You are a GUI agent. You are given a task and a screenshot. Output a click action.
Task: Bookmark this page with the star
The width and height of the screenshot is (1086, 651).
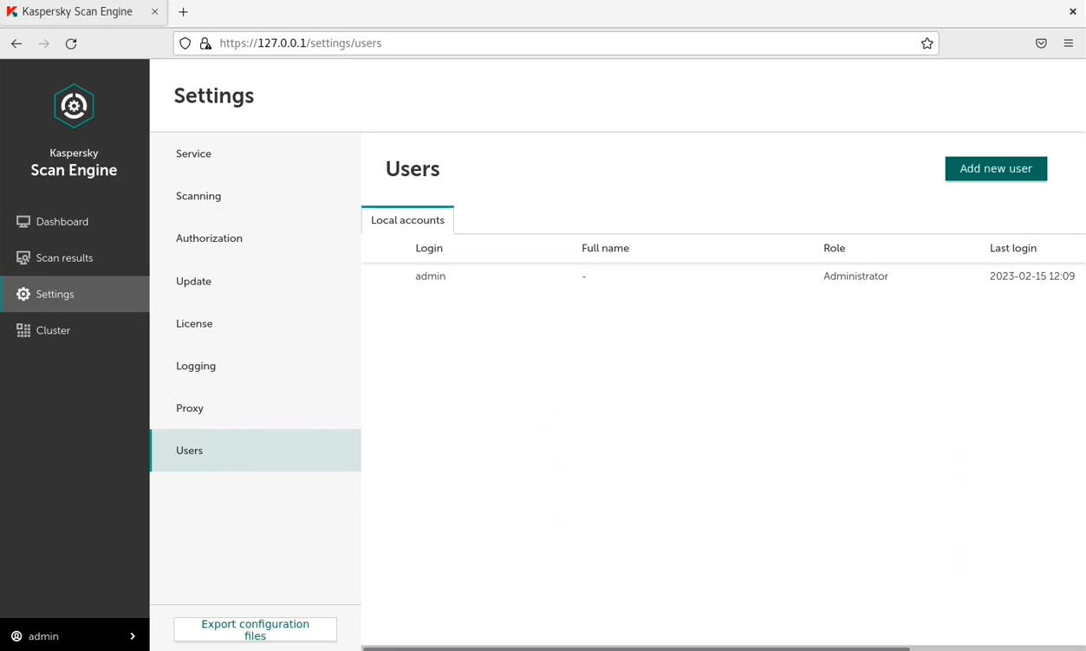point(927,43)
